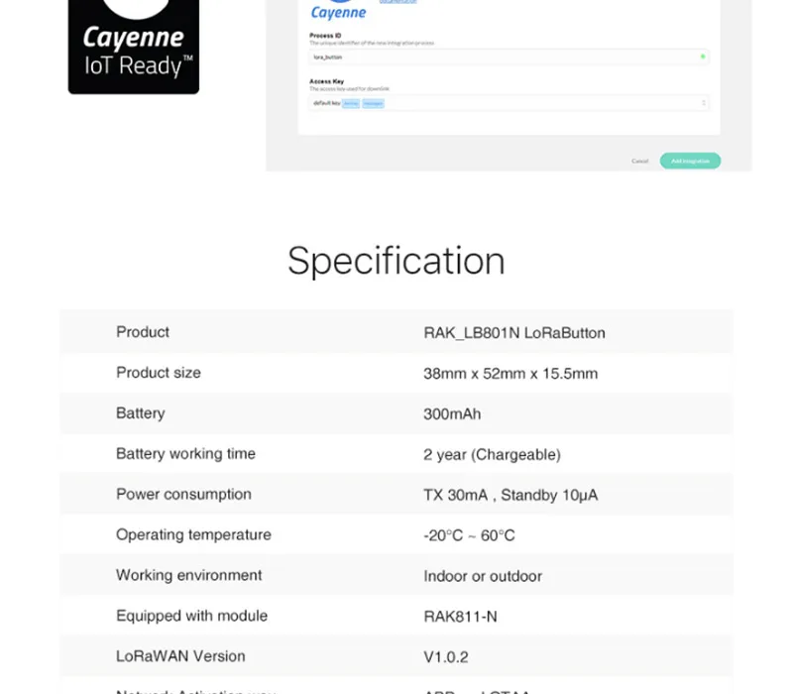Click the green valid indicator dot
Viewport: 793px width, 694px height.
pyautogui.click(x=703, y=57)
